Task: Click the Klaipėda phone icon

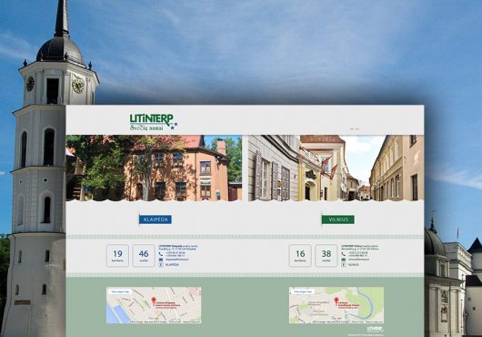Action: pyautogui.click(x=161, y=254)
